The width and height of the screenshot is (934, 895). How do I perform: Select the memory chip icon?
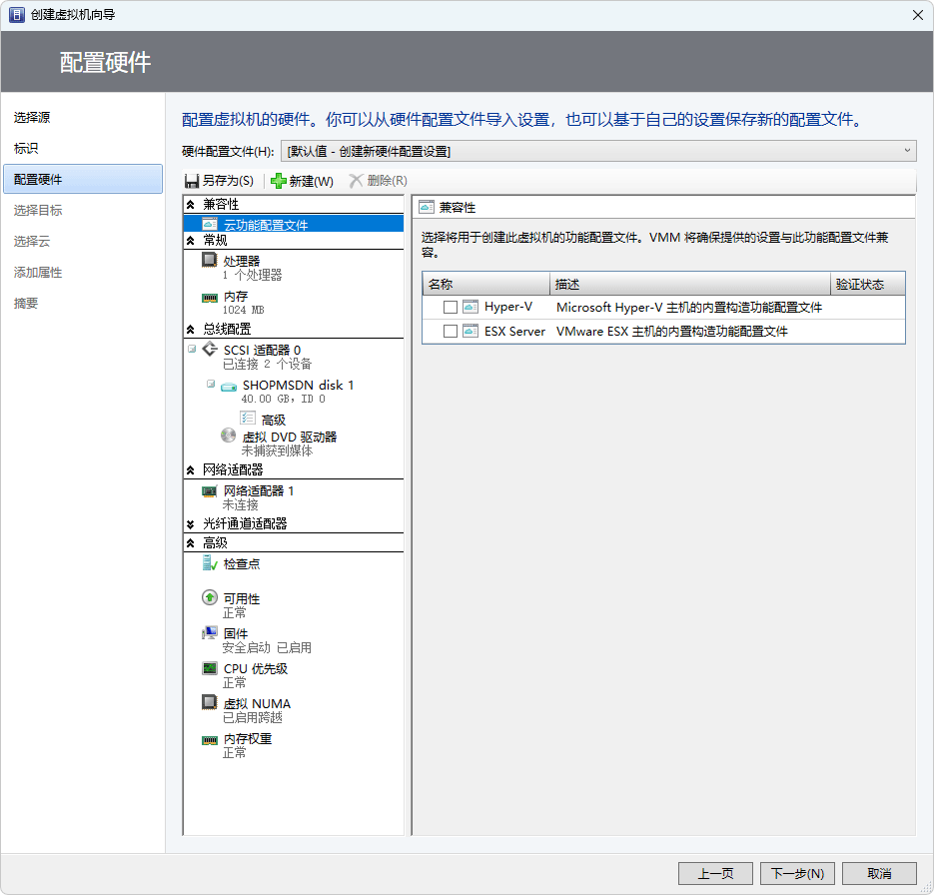point(210,298)
